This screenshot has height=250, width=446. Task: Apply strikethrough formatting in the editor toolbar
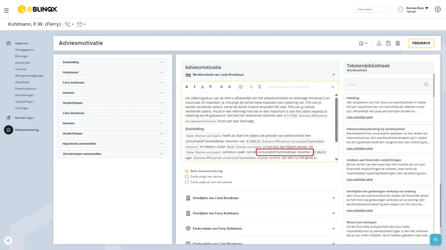pyautogui.click(x=210, y=87)
